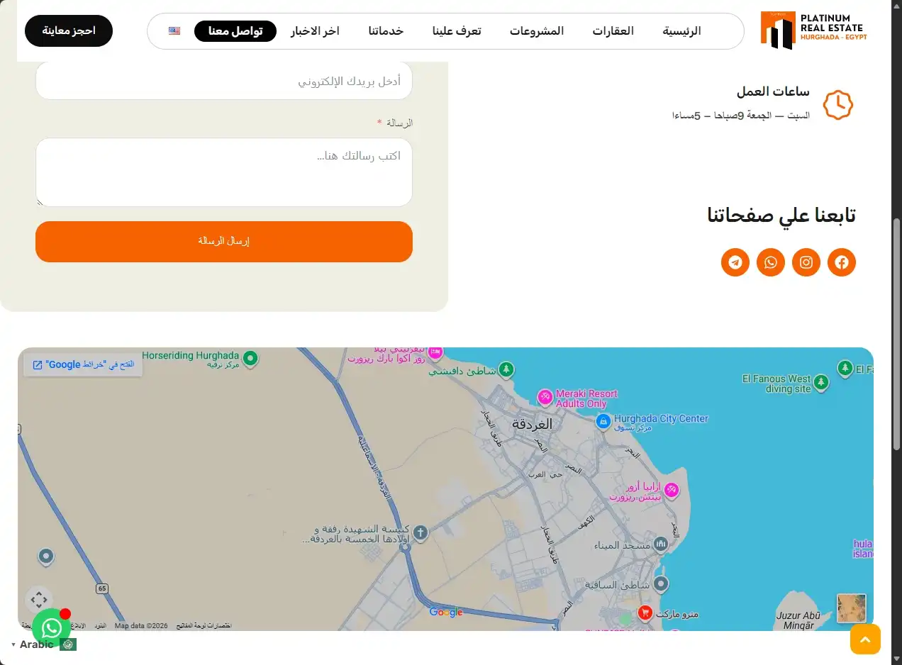The height and width of the screenshot is (665, 902).
Task: Click the route 65 road shield
Action: (x=102, y=588)
